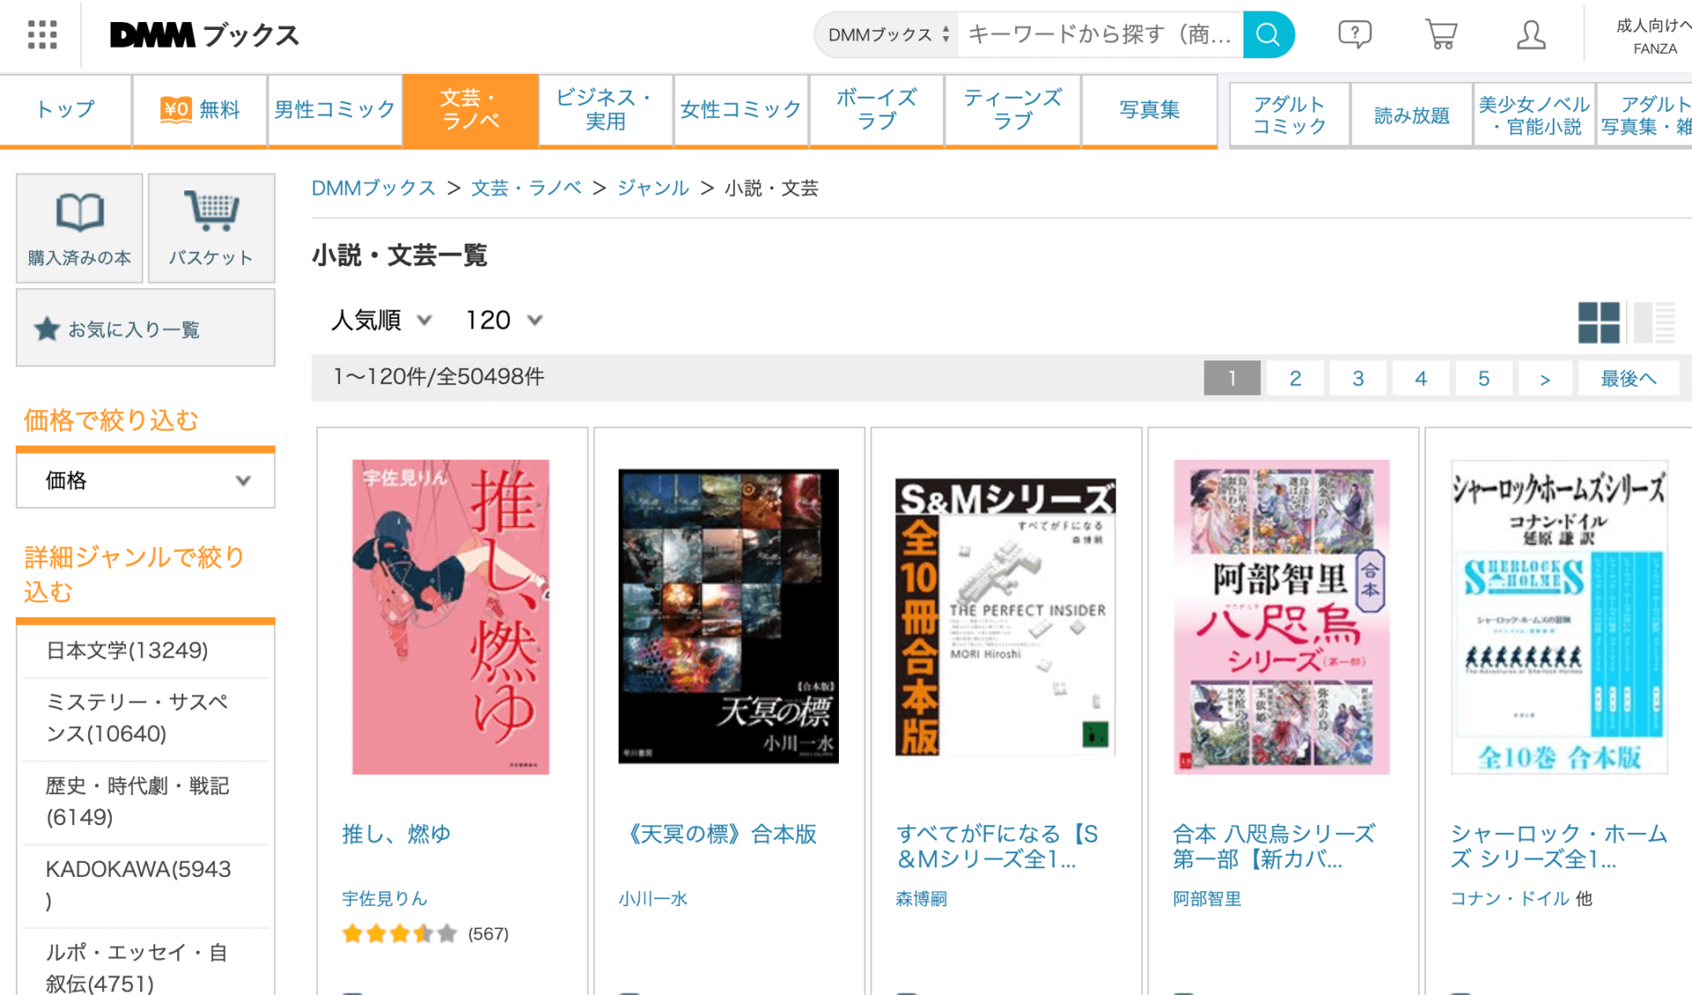
Task: Expand the 価格 filter dropdown
Action: pyautogui.click(x=145, y=480)
